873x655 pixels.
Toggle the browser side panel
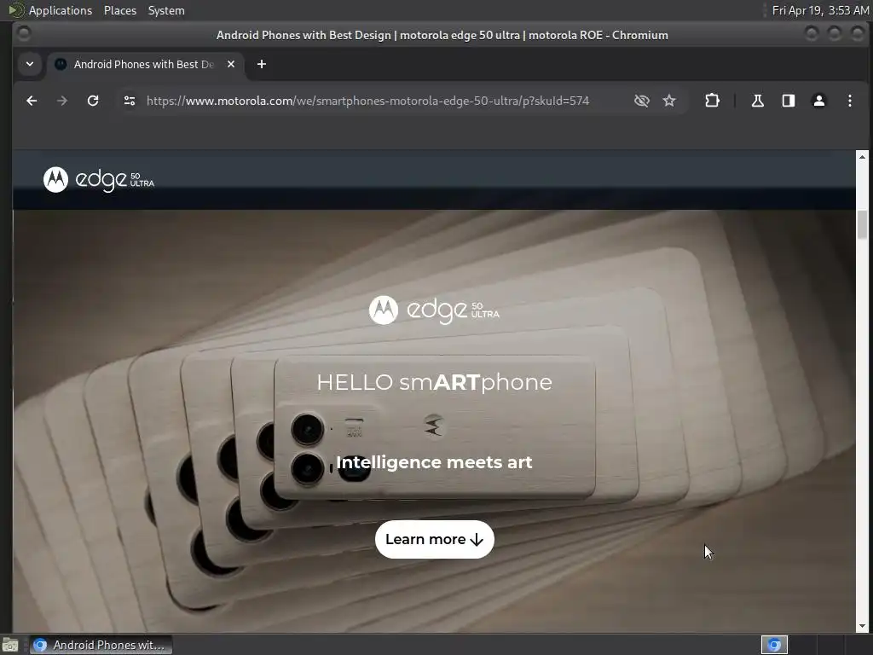point(789,101)
